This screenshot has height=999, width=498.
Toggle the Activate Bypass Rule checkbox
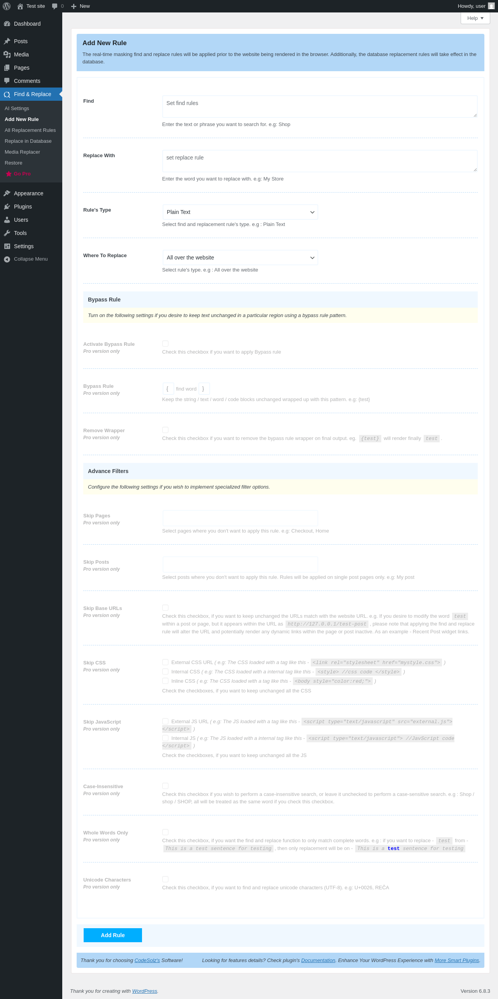(x=165, y=344)
